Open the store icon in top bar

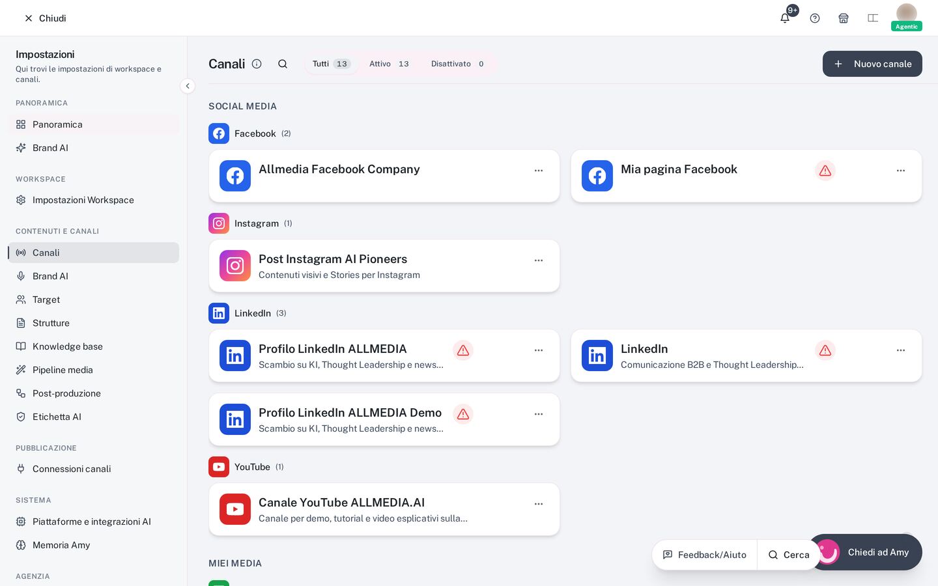click(x=844, y=18)
